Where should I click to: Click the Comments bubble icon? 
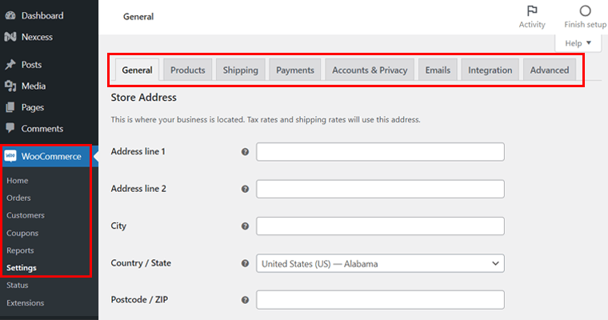[x=10, y=128]
